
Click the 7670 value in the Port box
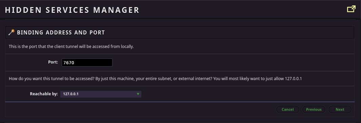click(68, 63)
